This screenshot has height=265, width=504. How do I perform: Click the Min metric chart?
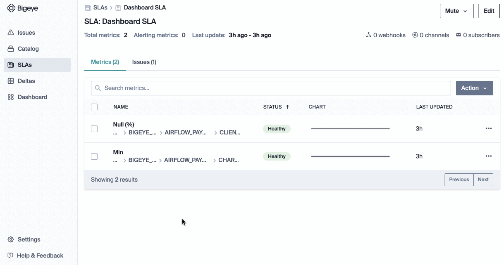(x=351, y=156)
